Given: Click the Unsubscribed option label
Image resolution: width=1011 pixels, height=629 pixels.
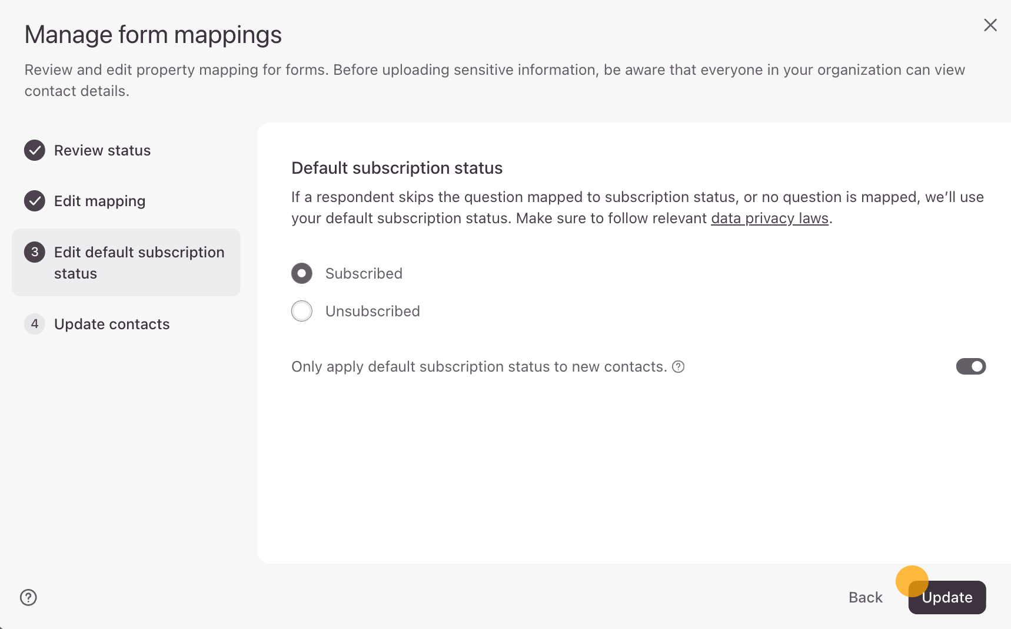Looking at the screenshot, I should (373, 311).
